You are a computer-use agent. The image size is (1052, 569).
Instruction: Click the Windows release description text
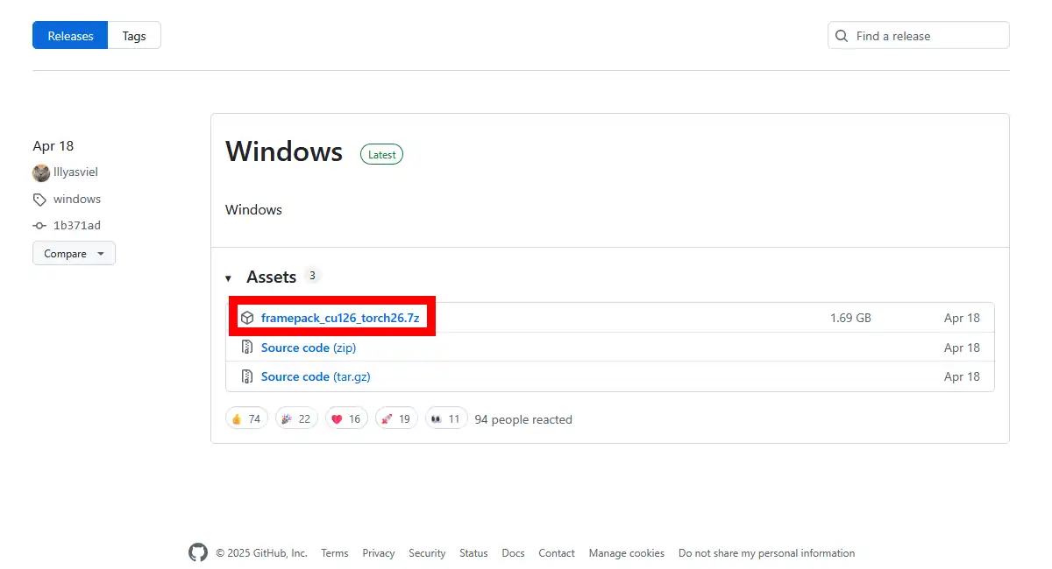253,209
